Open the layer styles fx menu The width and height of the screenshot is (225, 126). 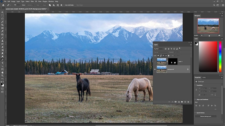point(172,102)
